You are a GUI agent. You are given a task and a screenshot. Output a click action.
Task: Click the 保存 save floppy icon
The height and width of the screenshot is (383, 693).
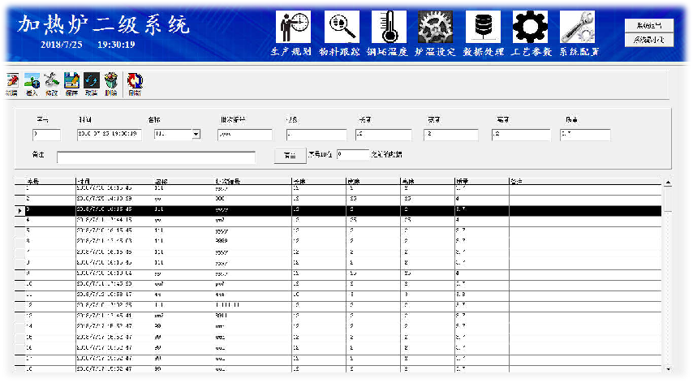[x=71, y=84]
